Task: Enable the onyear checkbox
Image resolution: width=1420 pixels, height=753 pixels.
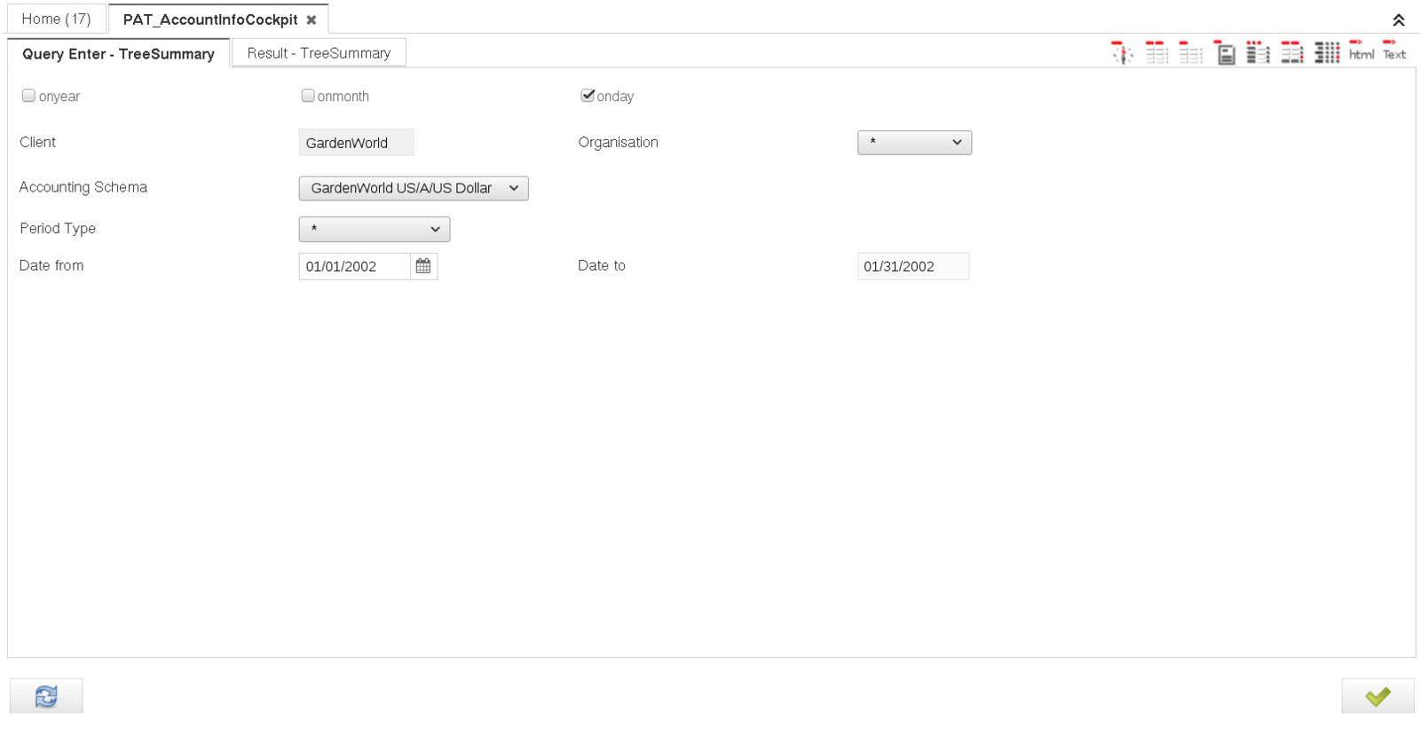Action: pos(28,96)
